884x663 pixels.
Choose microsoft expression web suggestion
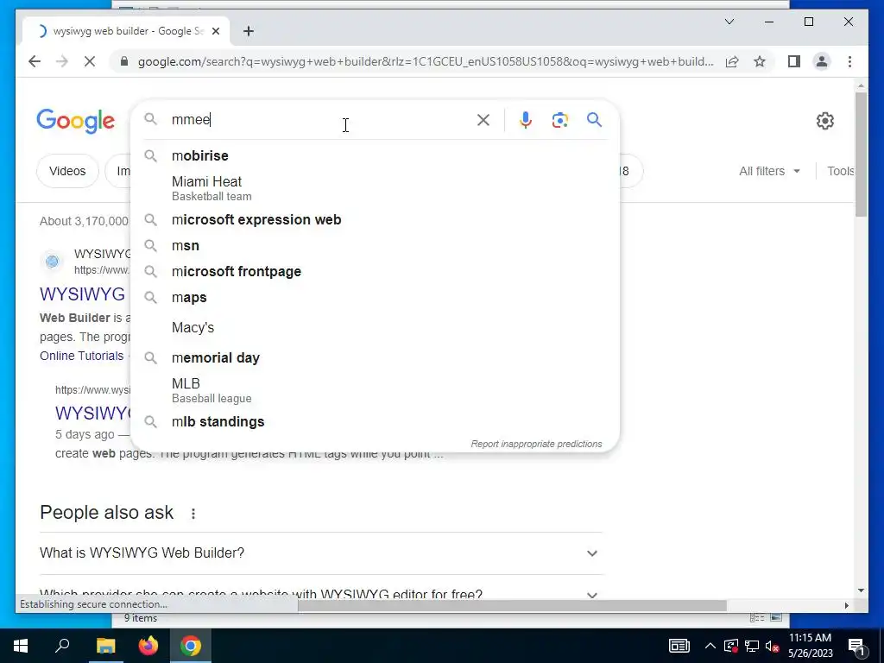click(375, 219)
